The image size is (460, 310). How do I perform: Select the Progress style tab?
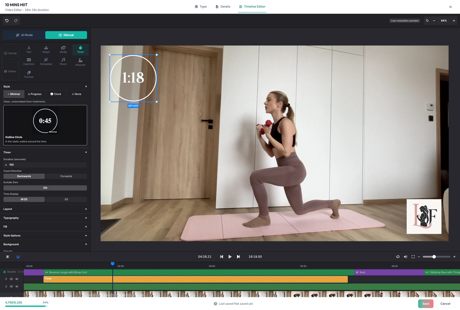coord(35,94)
